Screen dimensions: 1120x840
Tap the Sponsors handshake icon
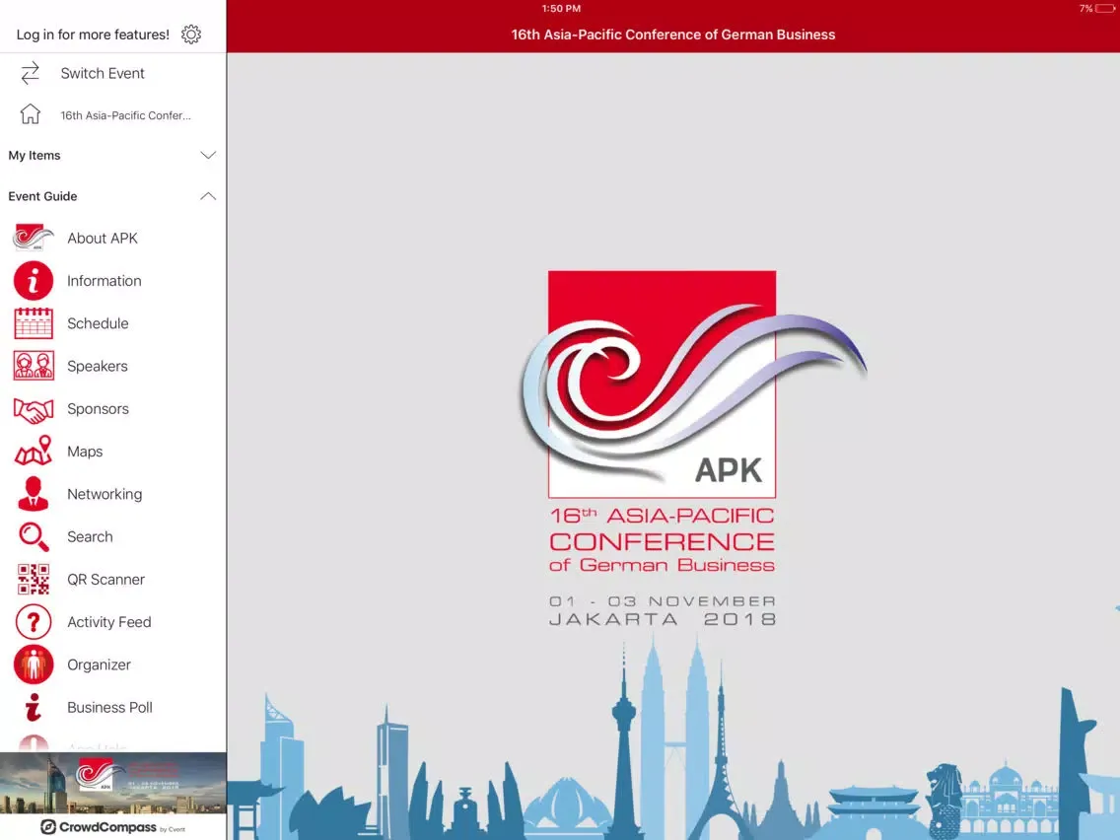click(x=33, y=410)
